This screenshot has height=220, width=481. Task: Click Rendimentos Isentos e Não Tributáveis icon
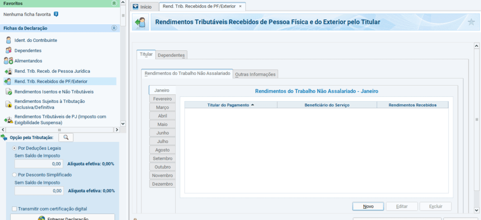click(8, 92)
